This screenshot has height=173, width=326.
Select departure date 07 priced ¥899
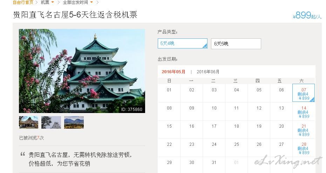(304, 93)
